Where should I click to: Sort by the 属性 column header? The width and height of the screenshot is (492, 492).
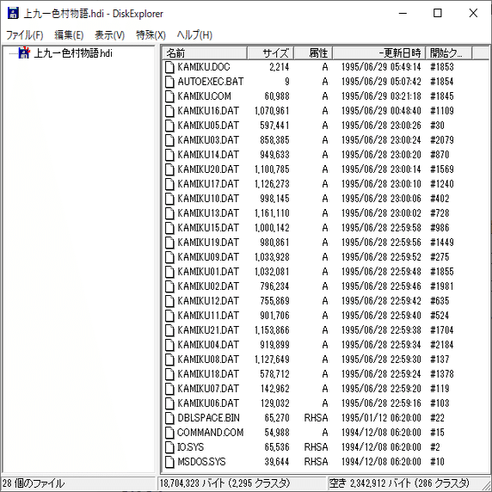pos(313,53)
